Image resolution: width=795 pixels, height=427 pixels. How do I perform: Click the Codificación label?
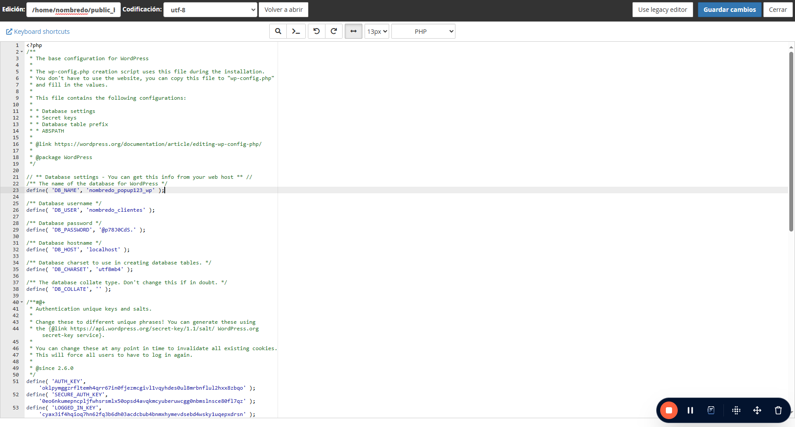[142, 9]
